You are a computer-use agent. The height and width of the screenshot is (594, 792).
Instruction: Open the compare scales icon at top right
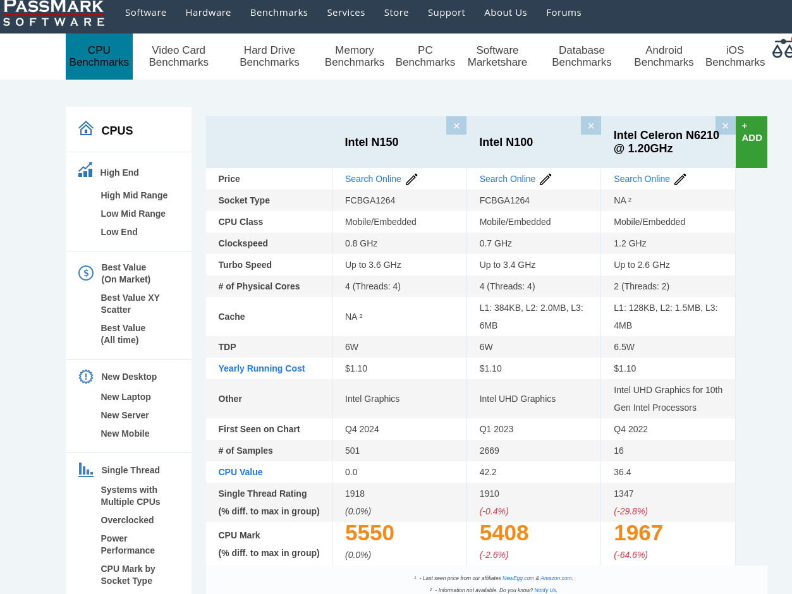coord(783,49)
